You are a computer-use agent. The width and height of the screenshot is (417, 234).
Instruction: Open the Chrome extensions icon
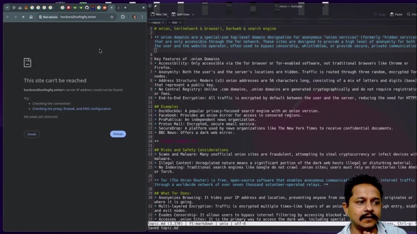click(x=123, y=17)
